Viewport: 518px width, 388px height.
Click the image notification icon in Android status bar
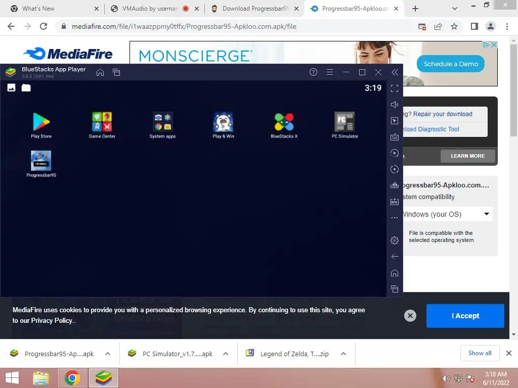click(11, 87)
